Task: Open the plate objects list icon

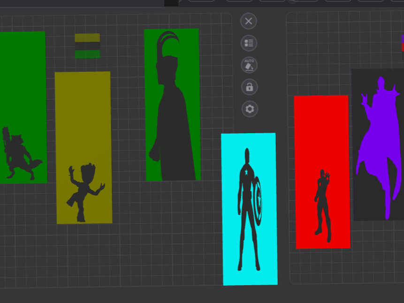Action: click(249, 43)
